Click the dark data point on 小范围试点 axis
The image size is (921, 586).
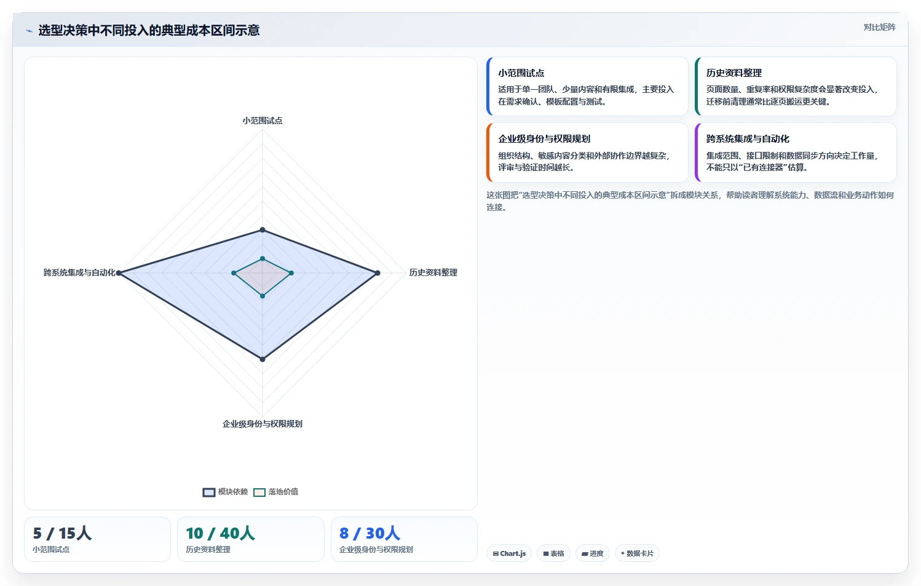coord(263,230)
